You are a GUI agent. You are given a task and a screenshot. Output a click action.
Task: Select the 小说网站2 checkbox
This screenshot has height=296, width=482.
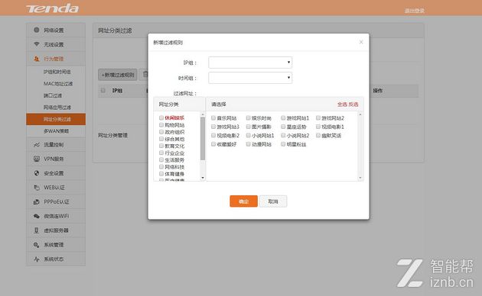pyautogui.click(x=283, y=135)
